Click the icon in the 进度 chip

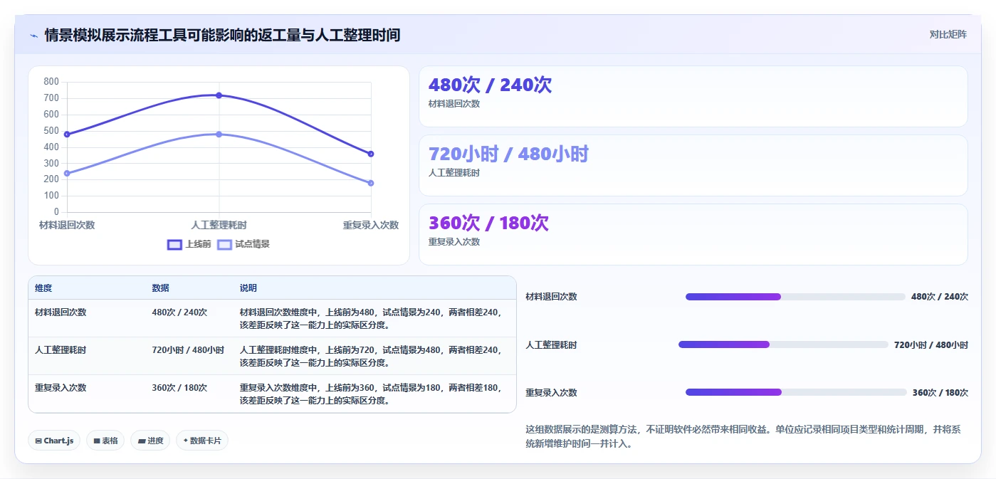(141, 441)
